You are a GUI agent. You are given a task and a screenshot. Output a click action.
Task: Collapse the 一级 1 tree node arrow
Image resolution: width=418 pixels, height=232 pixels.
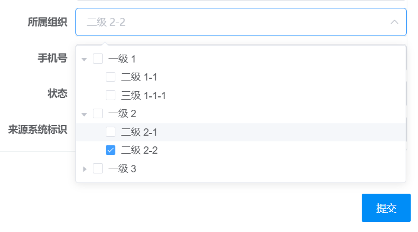pyautogui.click(x=84, y=59)
